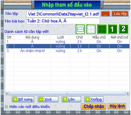Click row 3 Mẫu chữ On value
Viewport: 131px width, 115px height.
pyautogui.click(x=99, y=51)
